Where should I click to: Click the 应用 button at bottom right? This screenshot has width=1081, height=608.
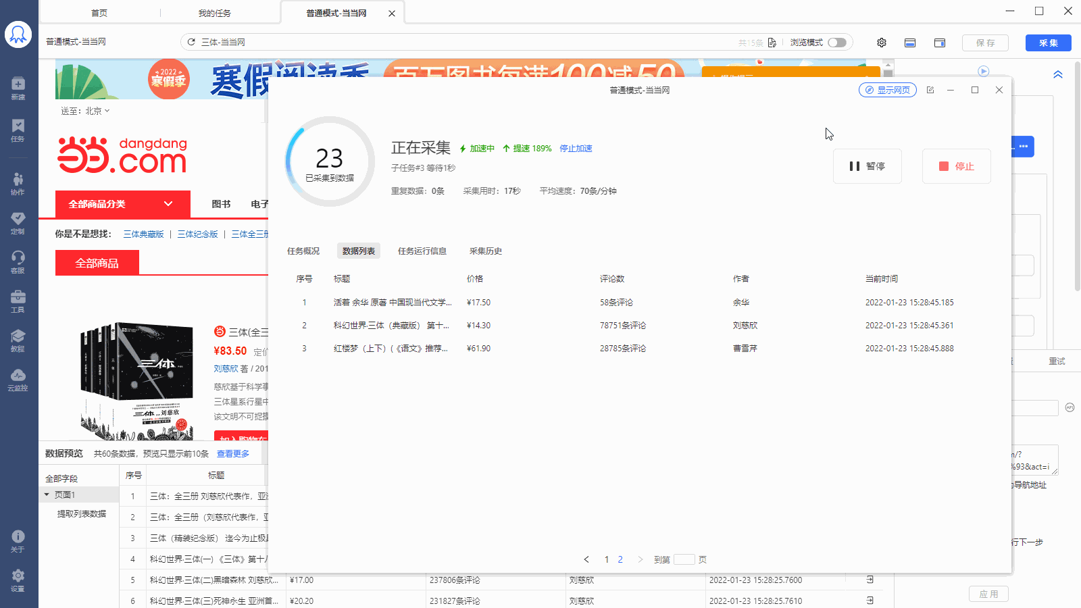(x=989, y=594)
